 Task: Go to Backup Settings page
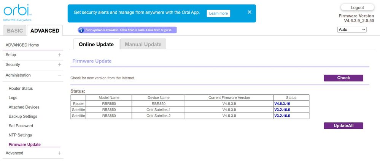click(x=23, y=116)
